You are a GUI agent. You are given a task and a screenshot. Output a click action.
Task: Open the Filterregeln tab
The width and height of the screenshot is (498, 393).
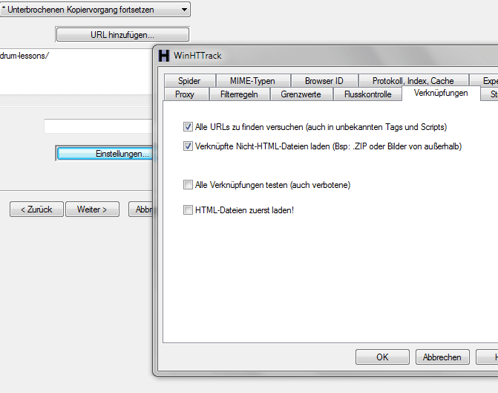pyautogui.click(x=239, y=94)
